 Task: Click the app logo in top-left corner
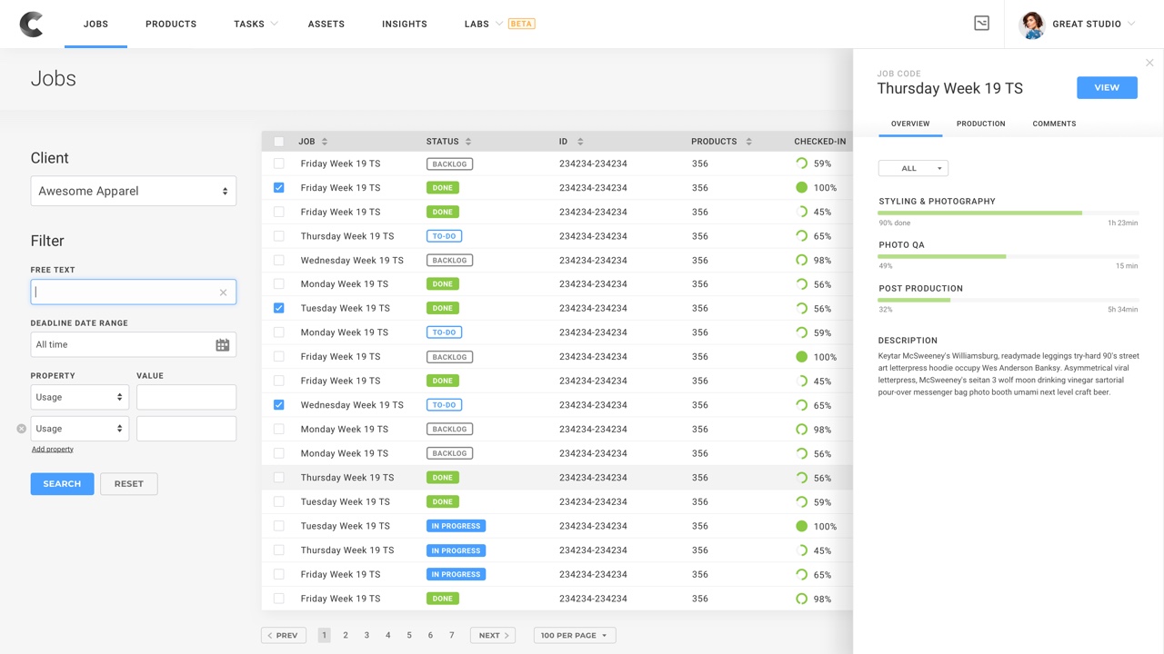tap(31, 25)
